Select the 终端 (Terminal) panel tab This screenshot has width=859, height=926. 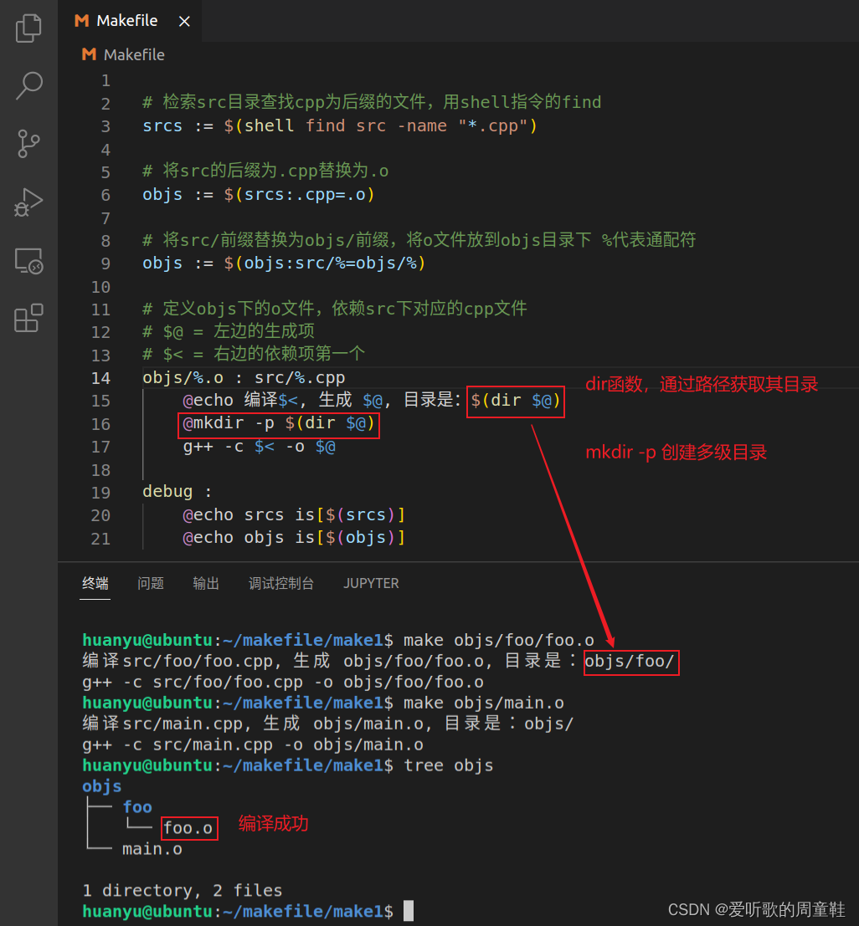95,583
